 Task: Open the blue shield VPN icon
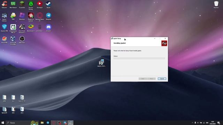[5, 28]
